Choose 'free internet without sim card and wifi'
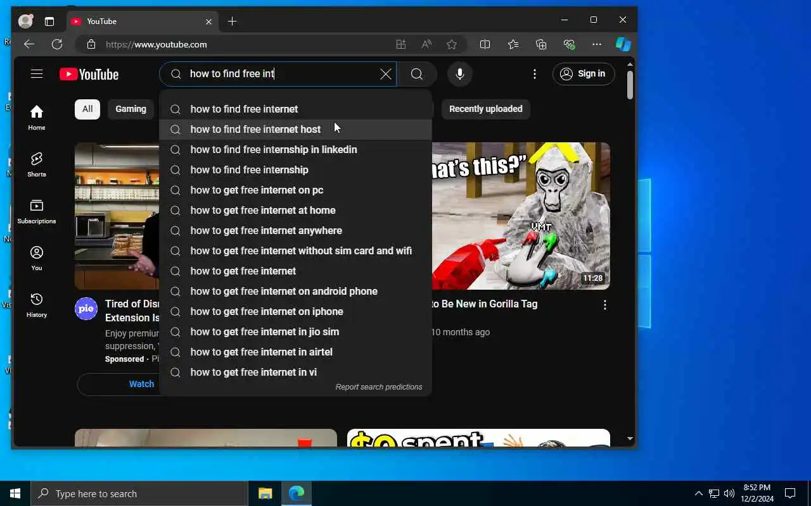 tap(296, 250)
